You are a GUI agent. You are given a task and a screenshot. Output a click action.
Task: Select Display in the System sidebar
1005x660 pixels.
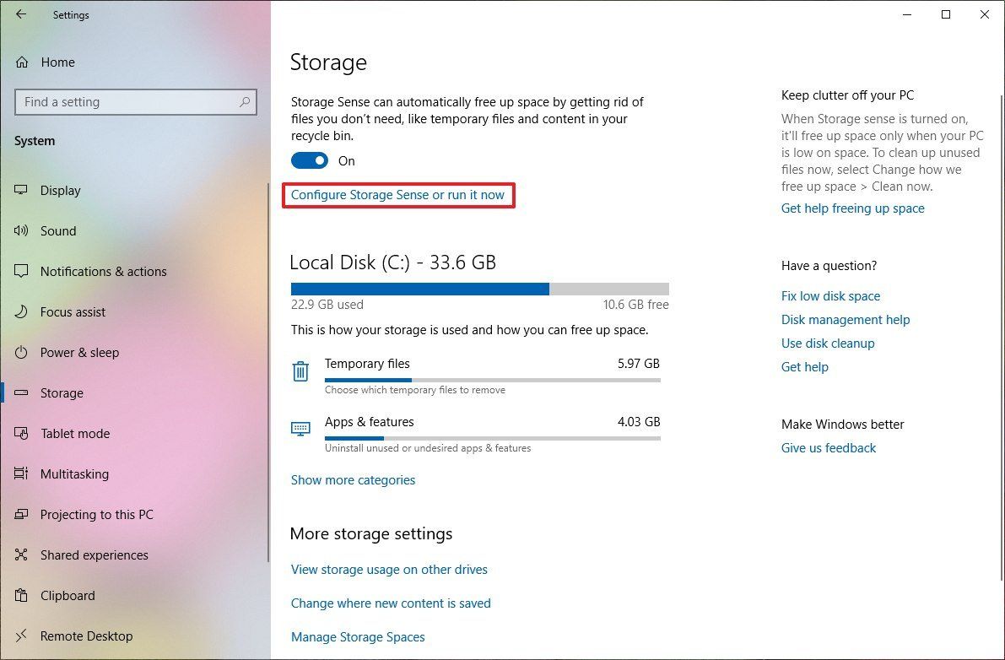click(59, 190)
